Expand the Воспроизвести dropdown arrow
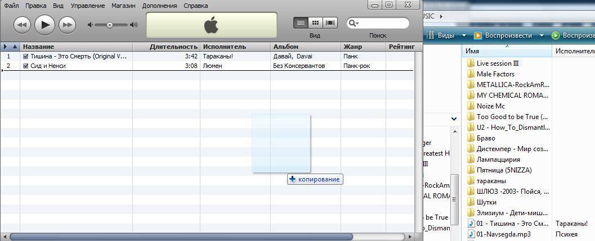Image resolution: width=595 pixels, height=241 pixels. (x=542, y=35)
